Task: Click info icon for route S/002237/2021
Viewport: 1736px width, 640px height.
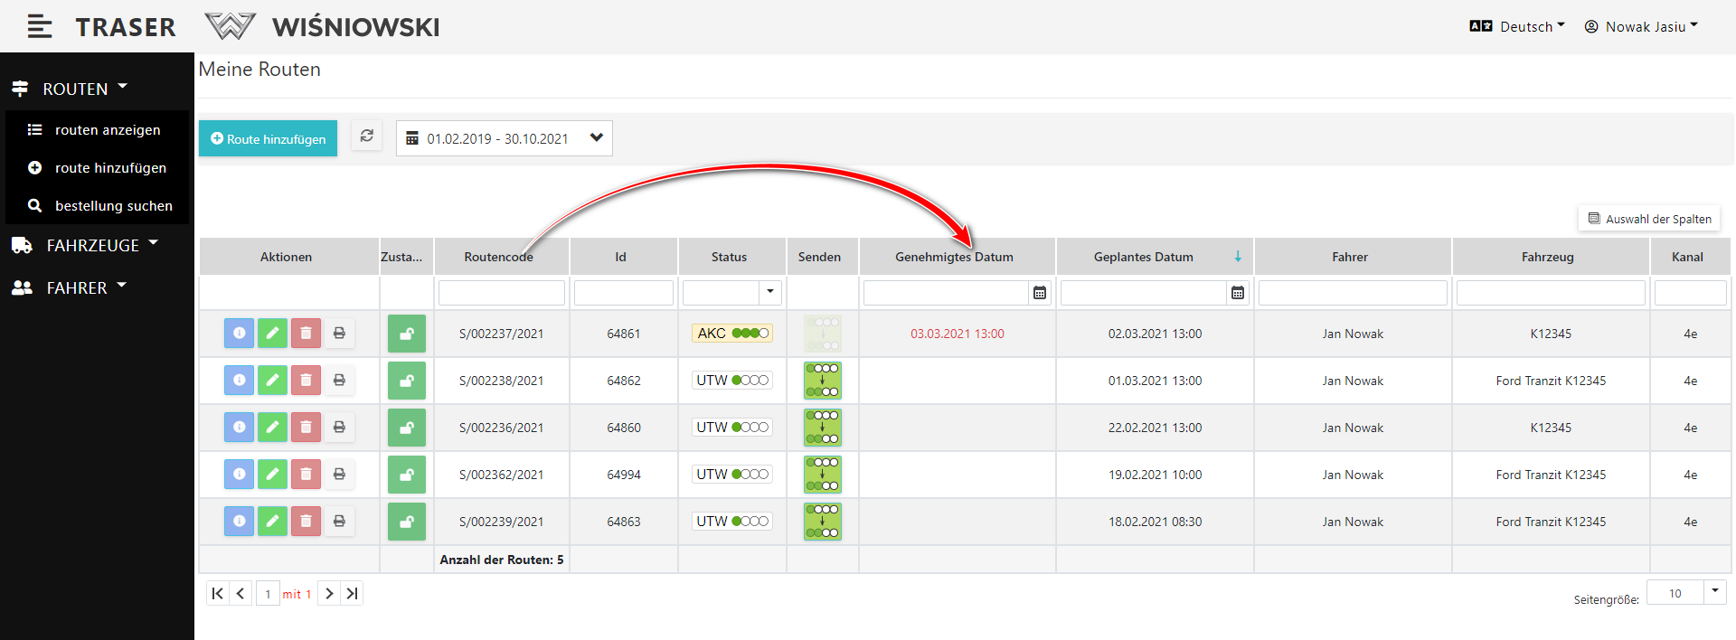Action: 239,334
